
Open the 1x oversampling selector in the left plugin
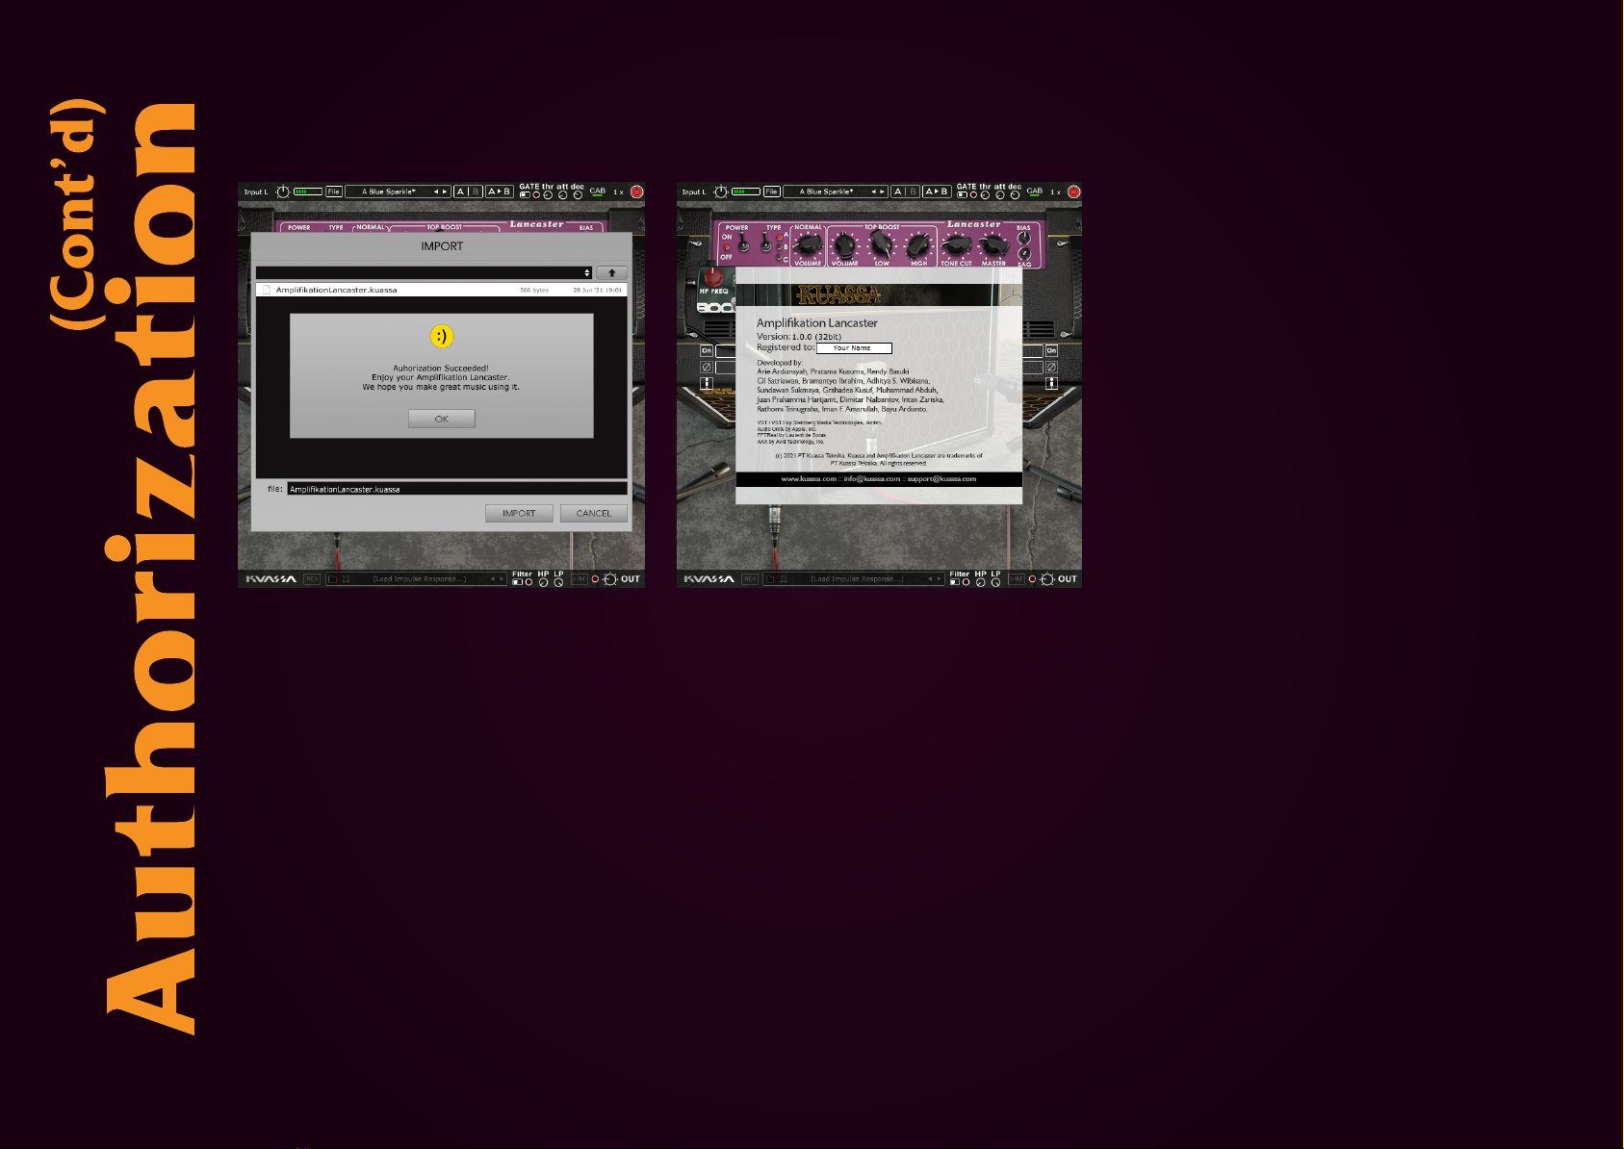[x=618, y=191]
